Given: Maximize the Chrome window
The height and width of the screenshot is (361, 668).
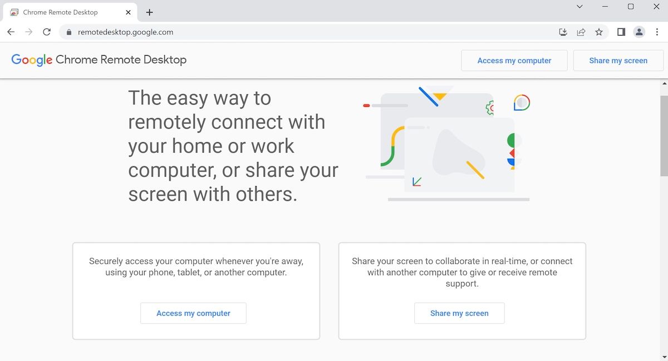Looking at the screenshot, I should click(631, 7).
